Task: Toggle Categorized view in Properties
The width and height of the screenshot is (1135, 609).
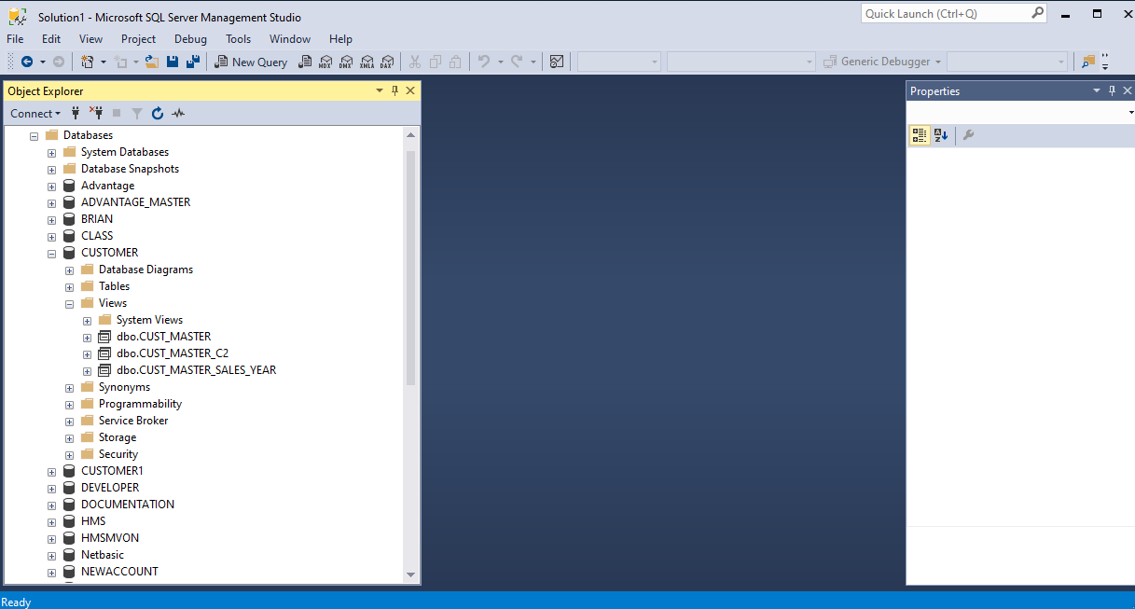Action: click(x=920, y=135)
